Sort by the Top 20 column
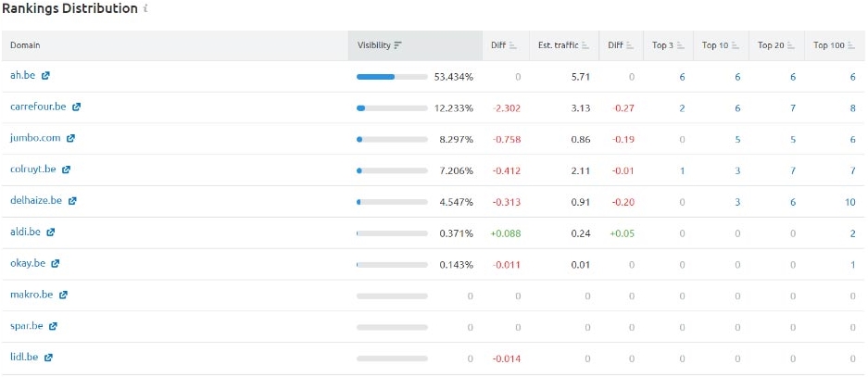This screenshot has width=868, height=377. [776, 45]
